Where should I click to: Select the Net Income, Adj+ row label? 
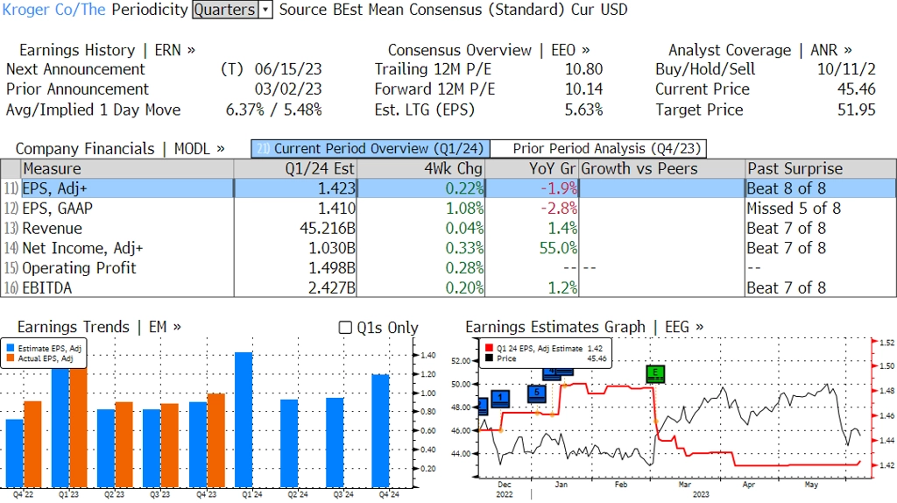[82, 248]
